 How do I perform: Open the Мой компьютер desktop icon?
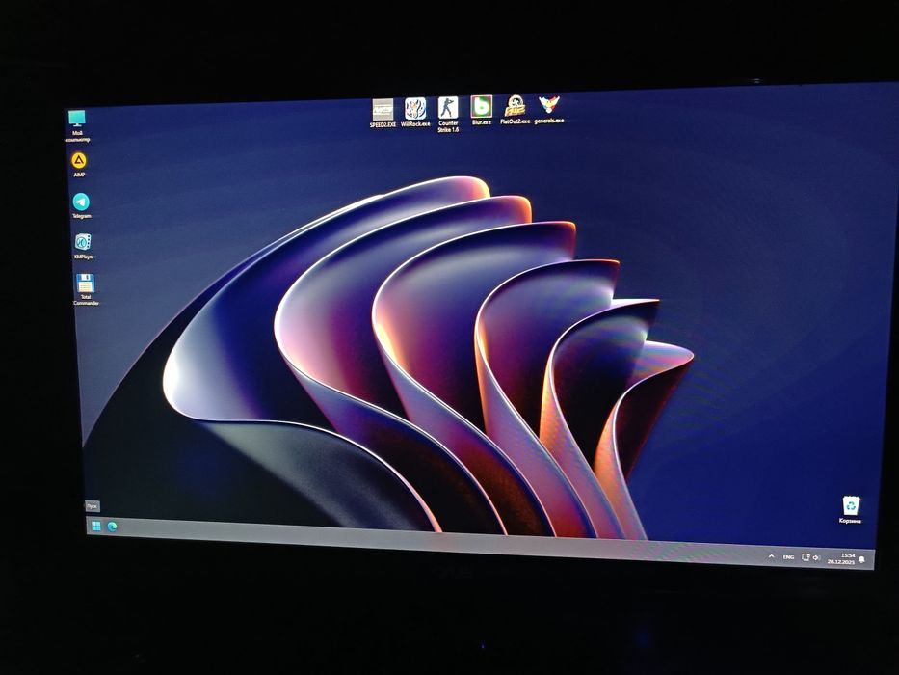click(77, 125)
